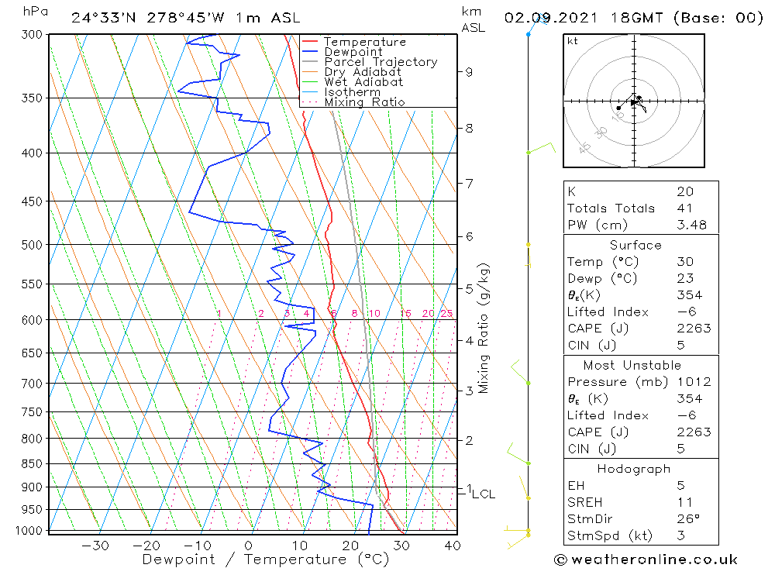Click the 9 km altitude tick label
Viewport: 775px width, 568px height.
[x=469, y=72]
